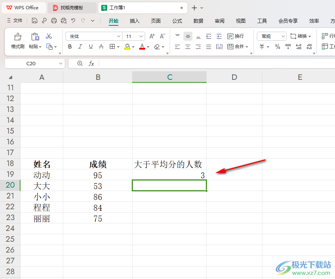This screenshot has width=335, height=279.
Task: Justify text alignment icon
Action: [x=208, y=47]
